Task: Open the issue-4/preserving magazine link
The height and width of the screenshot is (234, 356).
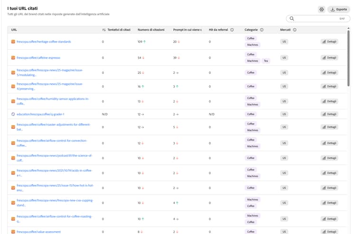Action: coord(50,86)
